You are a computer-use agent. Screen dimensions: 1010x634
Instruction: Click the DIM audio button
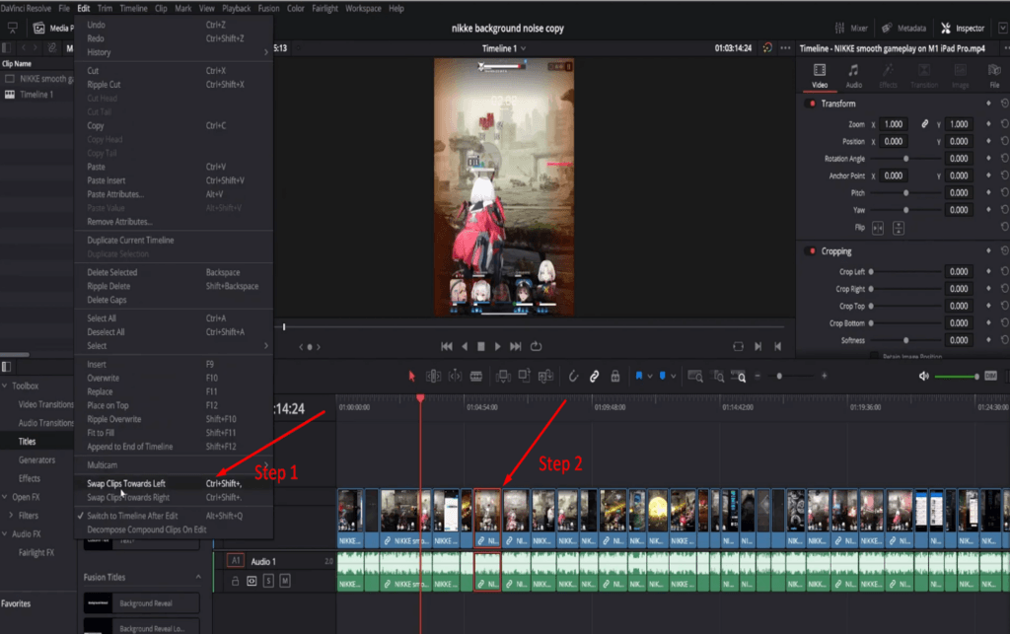990,376
